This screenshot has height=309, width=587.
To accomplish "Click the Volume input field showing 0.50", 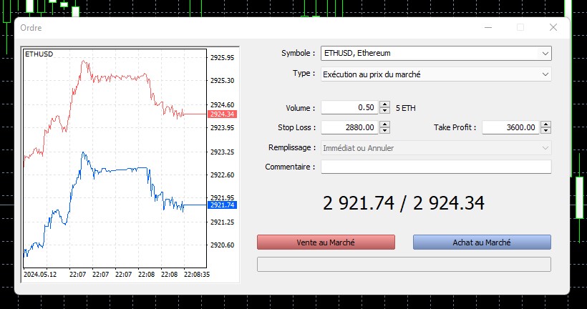I will [349, 108].
